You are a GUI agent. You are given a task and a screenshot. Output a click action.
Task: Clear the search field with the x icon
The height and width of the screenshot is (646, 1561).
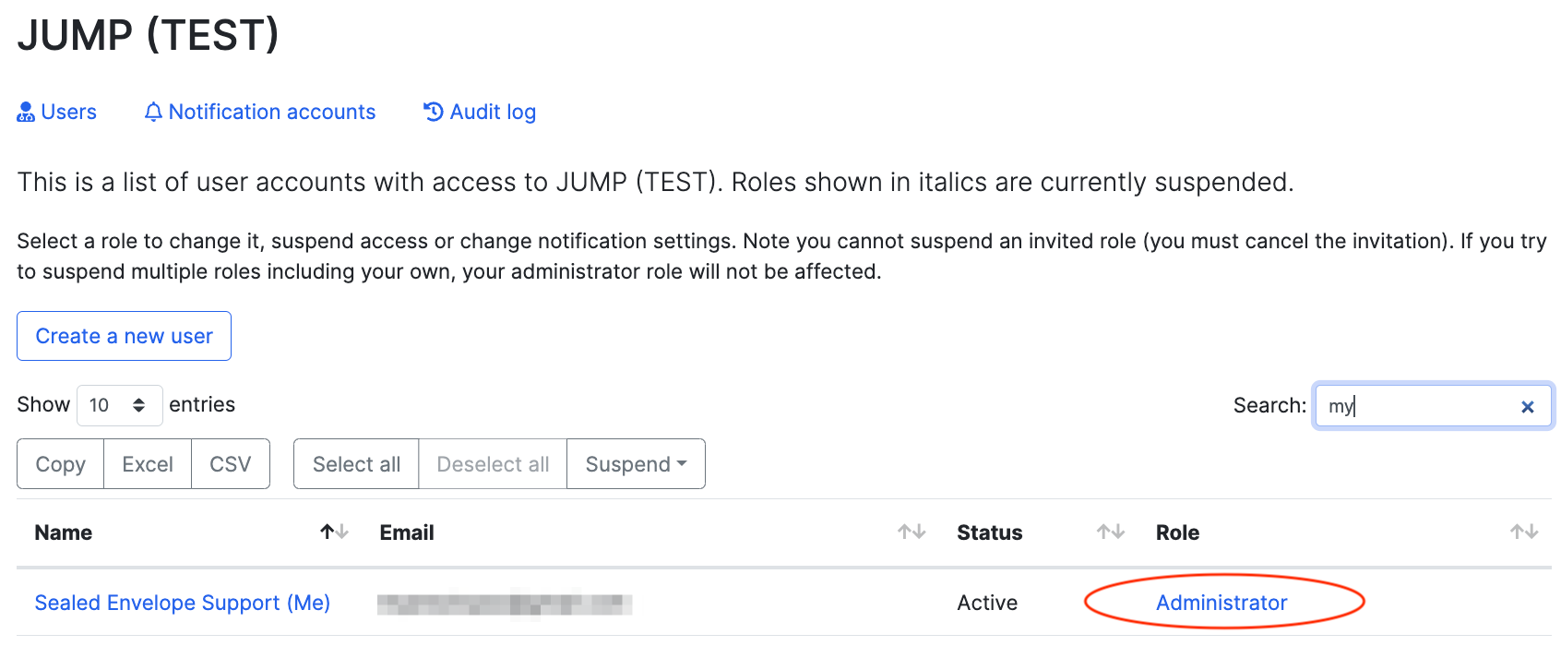[x=1527, y=406]
